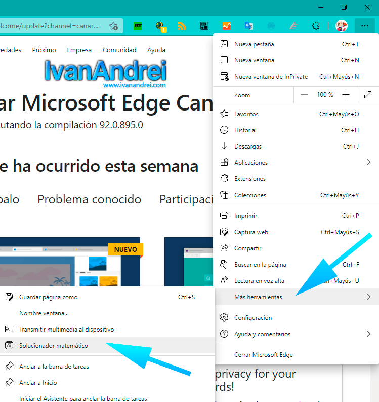
Task: Expand the Aplicaciones submenu arrow
Action: 368,162
